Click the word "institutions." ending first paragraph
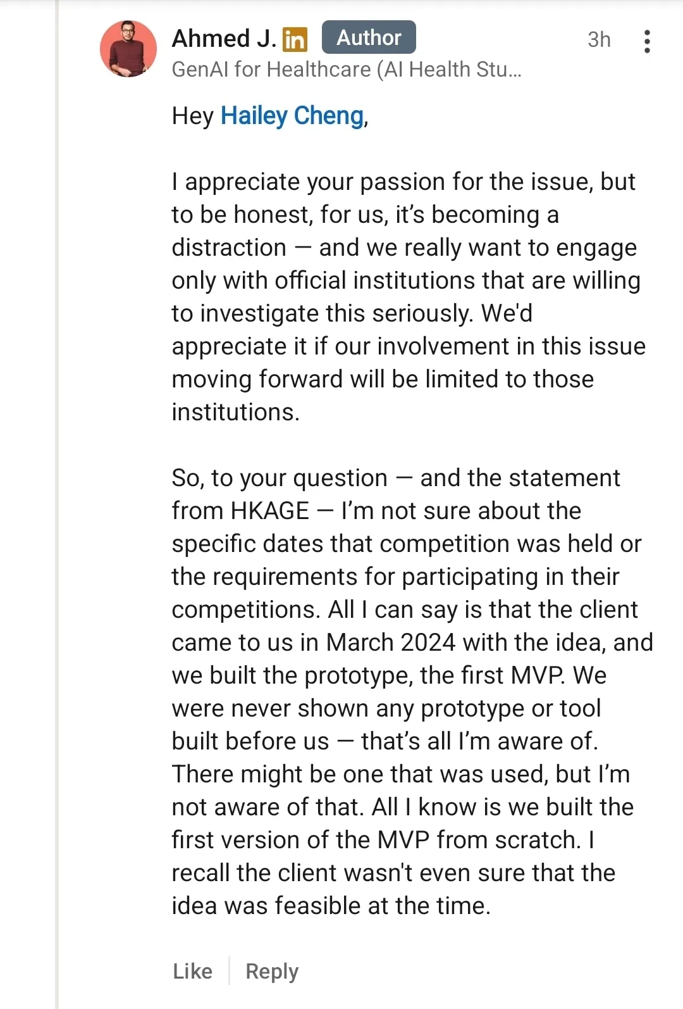 pos(235,412)
